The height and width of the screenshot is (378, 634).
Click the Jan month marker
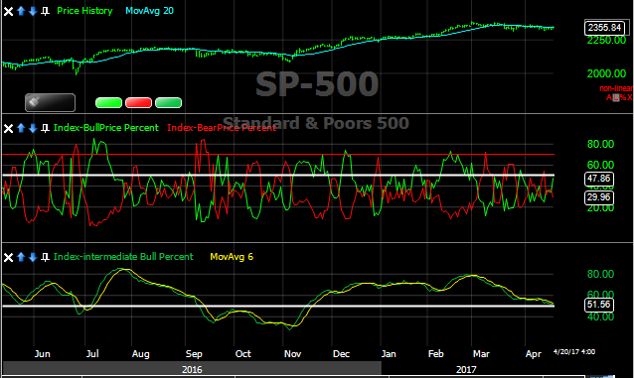pos(389,354)
